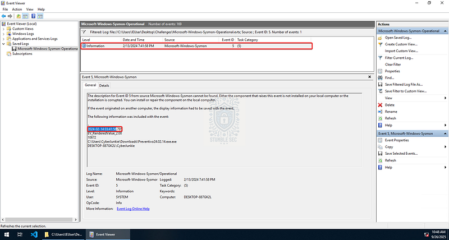Viewport: 449px width, 240px height.
Task: Open Task View on the taskbar
Action: [x=20, y=234]
